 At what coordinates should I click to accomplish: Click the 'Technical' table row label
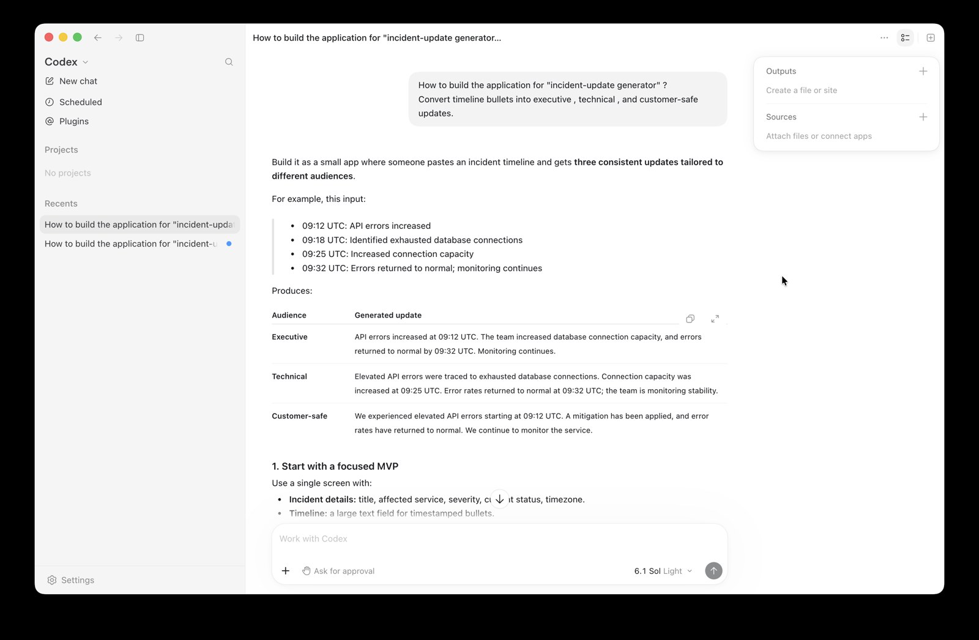[x=289, y=377]
